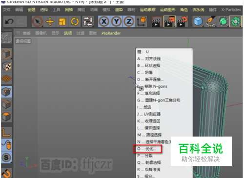Open the 选择 menu in menu bar

point(44,10)
